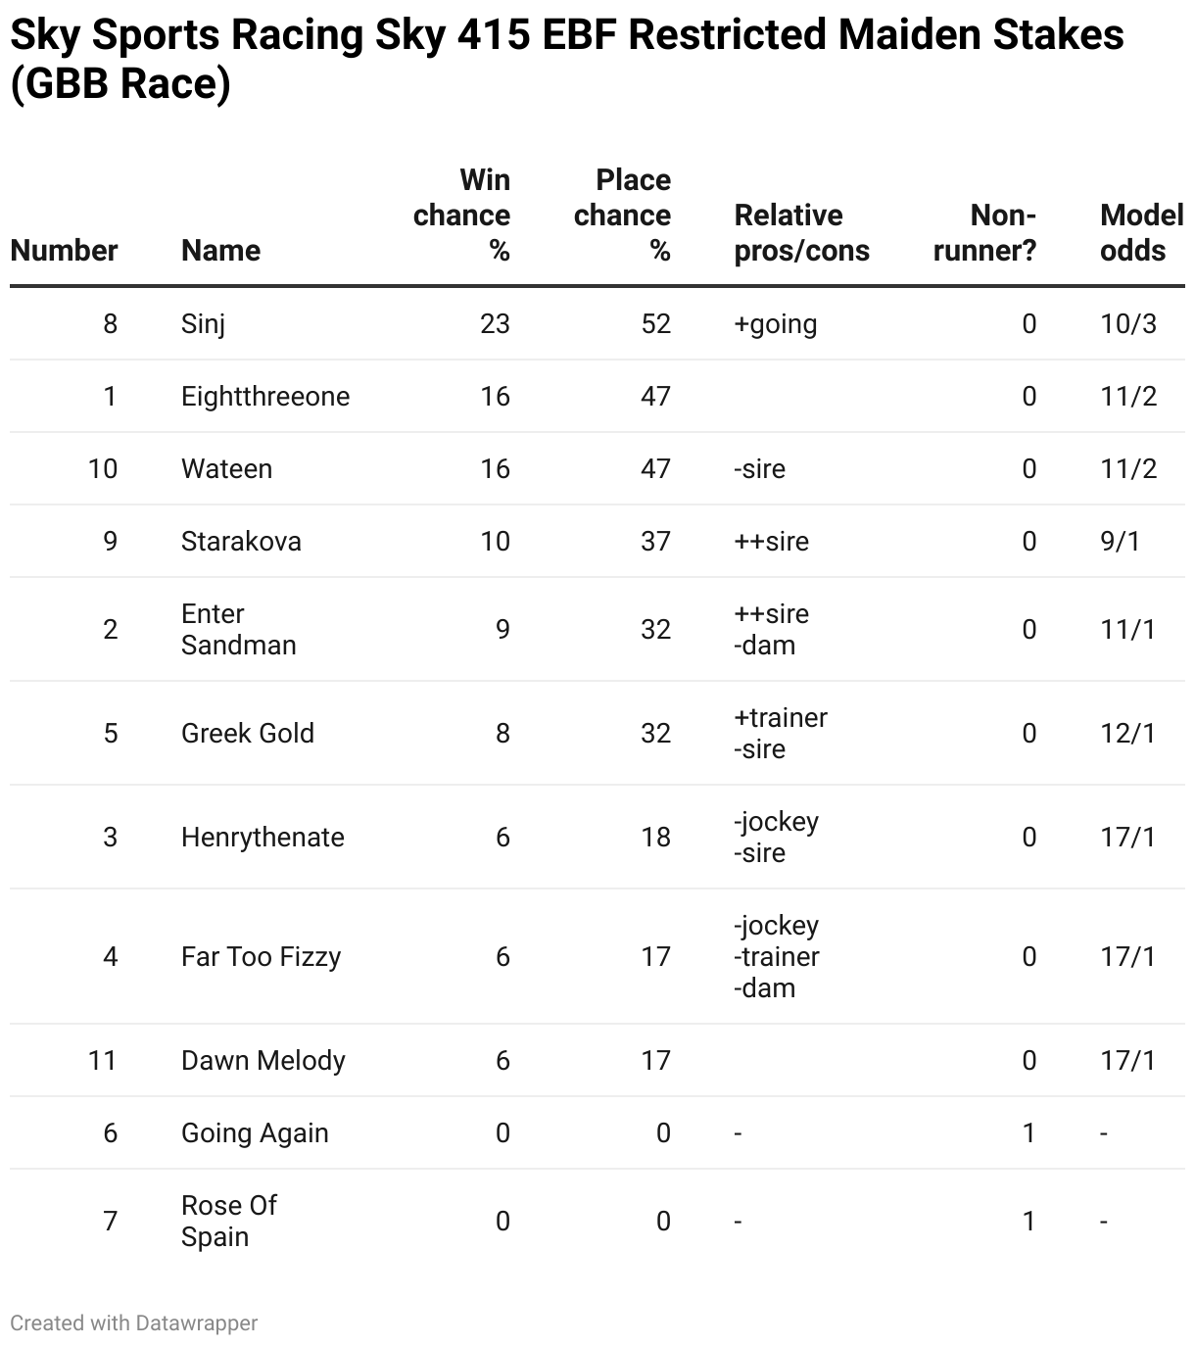1195x1346 pixels.
Task: Click the Model odds column header
Action: pos(1140,233)
